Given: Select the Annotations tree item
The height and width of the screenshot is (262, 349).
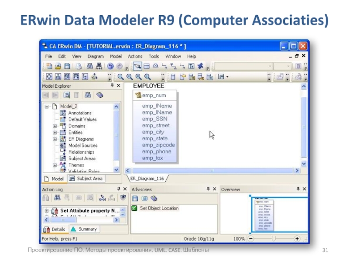Looking at the screenshot, I should (x=80, y=113).
